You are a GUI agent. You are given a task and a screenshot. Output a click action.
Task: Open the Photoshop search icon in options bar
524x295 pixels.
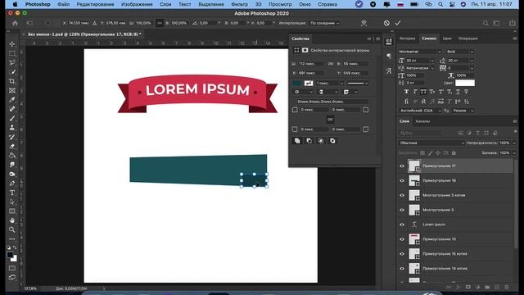tap(486, 23)
